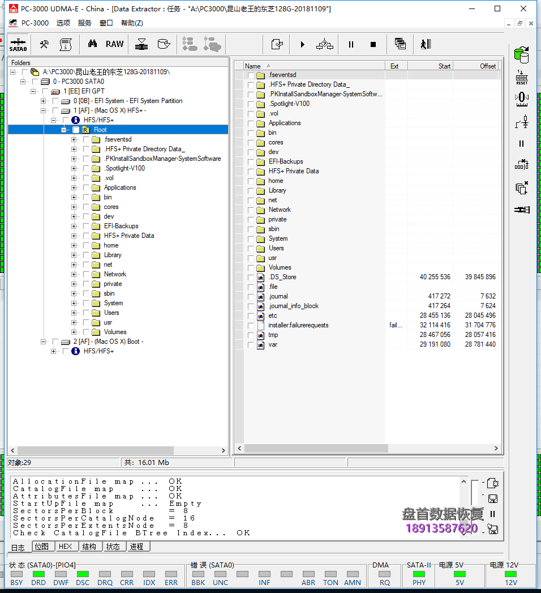Click the stop toolbar button
This screenshot has width=541, height=593.
[x=373, y=45]
